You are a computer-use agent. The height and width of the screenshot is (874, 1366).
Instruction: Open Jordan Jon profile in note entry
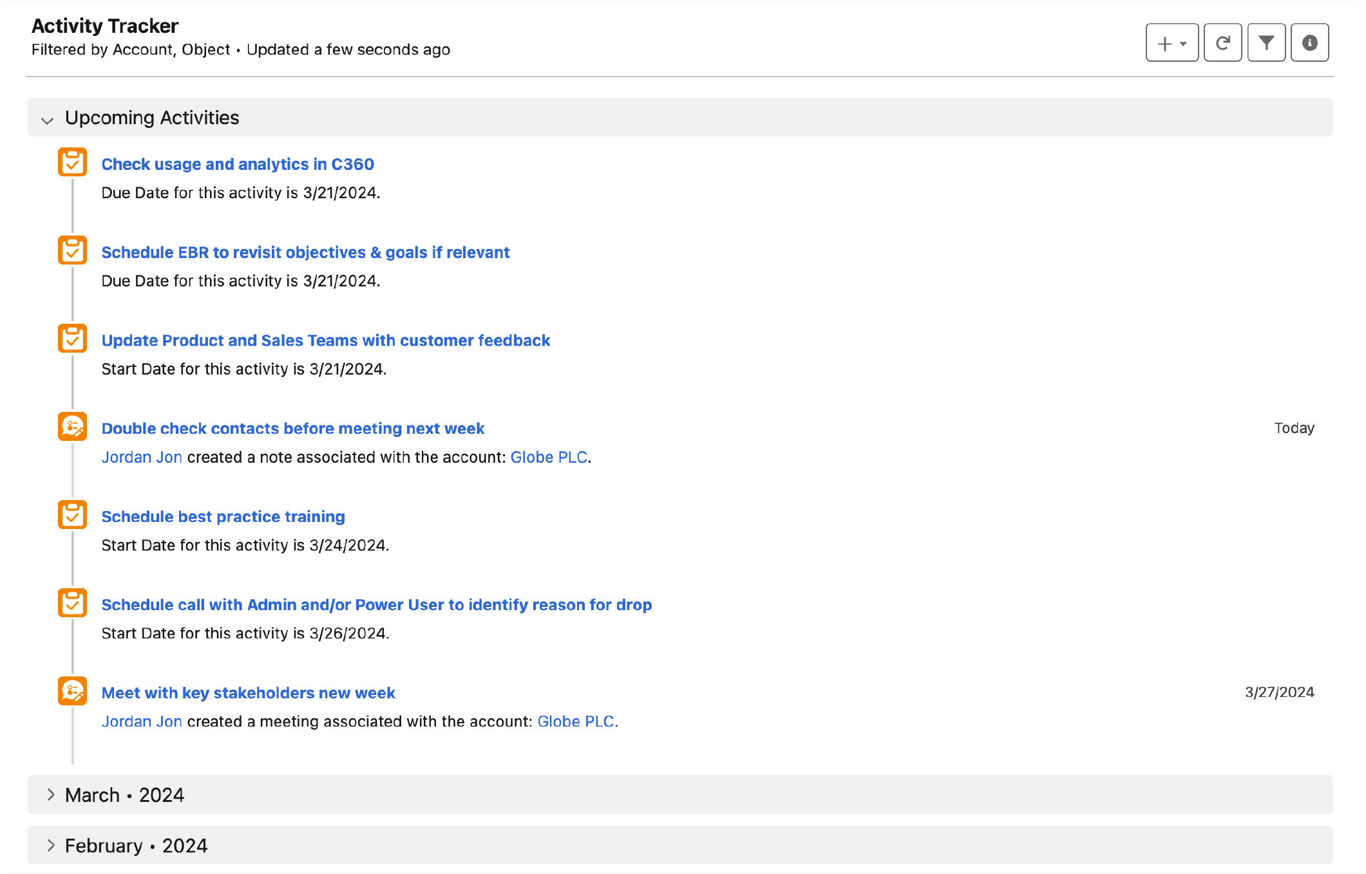coord(142,457)
